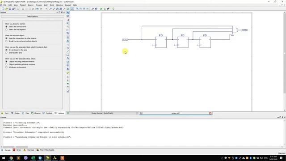
Task: Click the Windows Start button
Action: pyautogui.click(x=4, y=158)
